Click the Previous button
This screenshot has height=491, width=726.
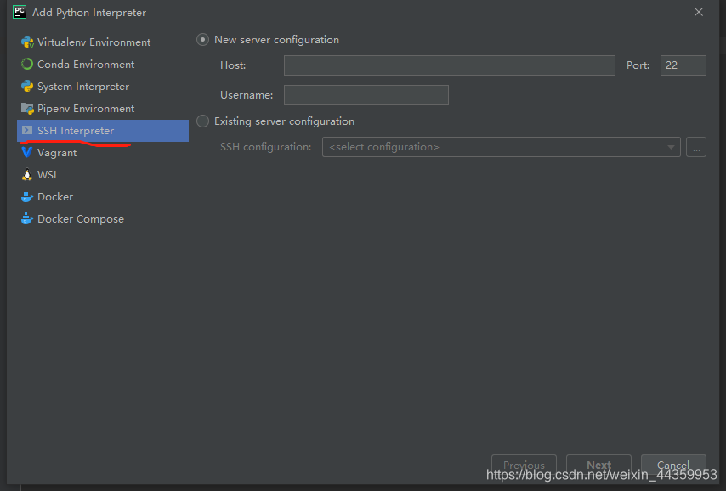click(x=524, y=465)
